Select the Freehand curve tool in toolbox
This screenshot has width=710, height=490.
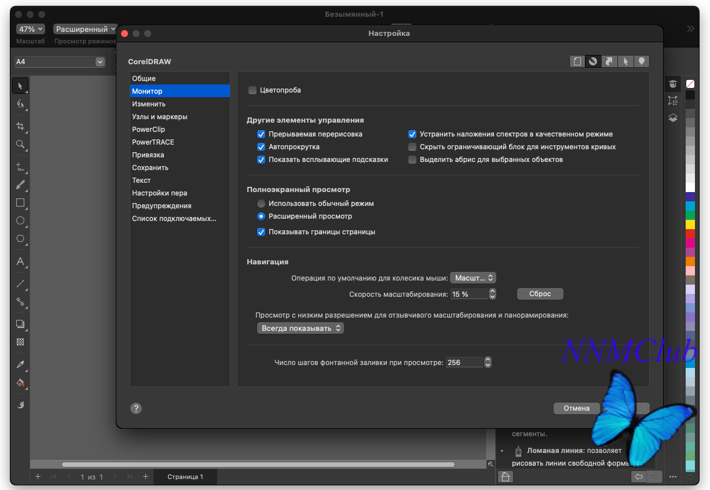coord(20,167)
